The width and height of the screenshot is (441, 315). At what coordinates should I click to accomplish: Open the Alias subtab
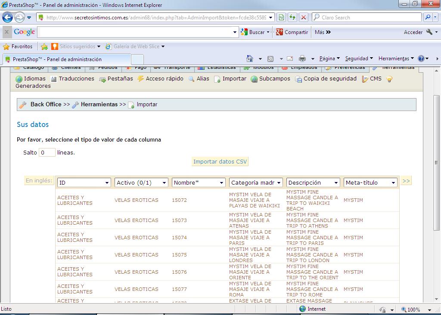pyautogui.click(x=199, y=79)
